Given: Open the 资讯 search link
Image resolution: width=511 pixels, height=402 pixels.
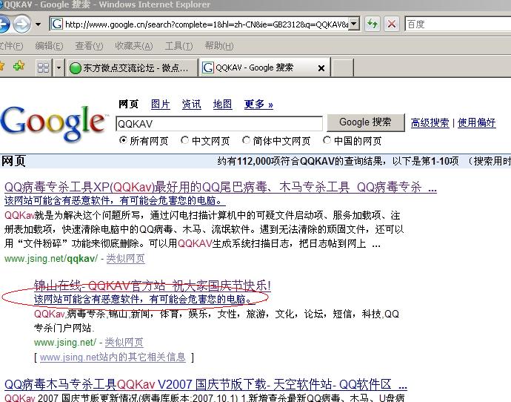Looking at the screenshot, I should (x=191, y=104).
